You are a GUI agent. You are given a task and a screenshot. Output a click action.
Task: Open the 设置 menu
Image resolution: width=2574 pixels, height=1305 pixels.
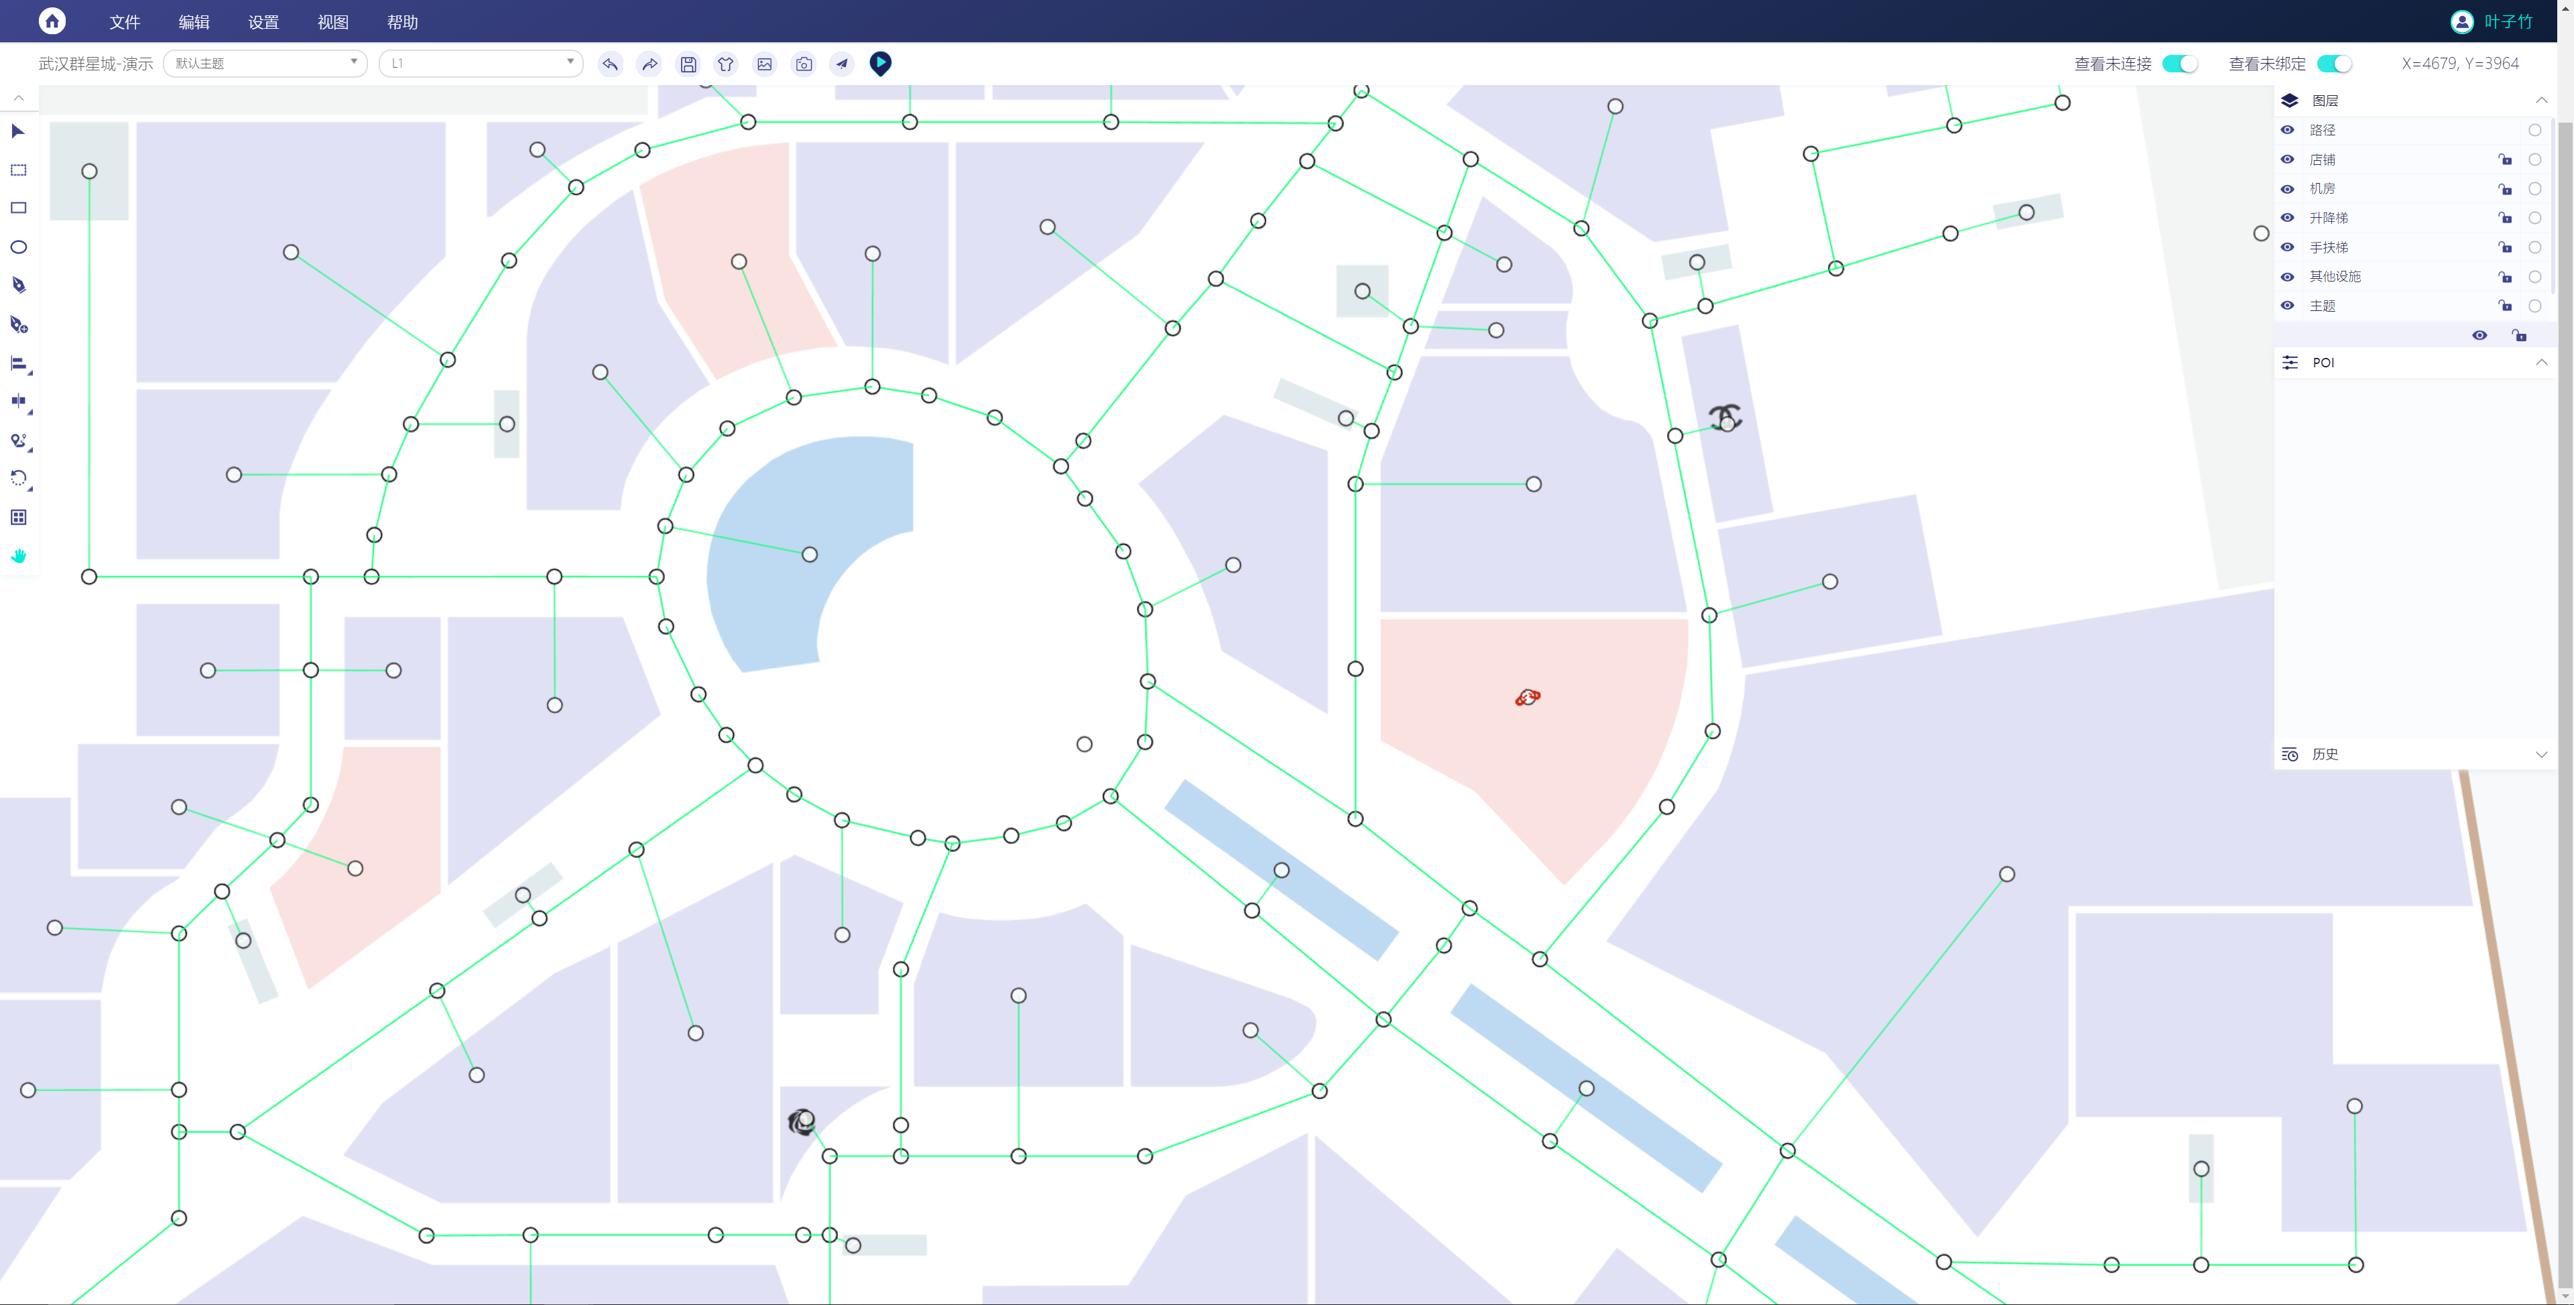pyautogui.click(x=264, y=22)
